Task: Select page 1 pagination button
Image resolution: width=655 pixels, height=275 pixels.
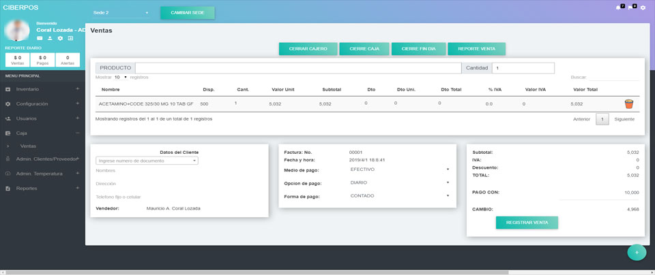Action: tap(602, 119)
